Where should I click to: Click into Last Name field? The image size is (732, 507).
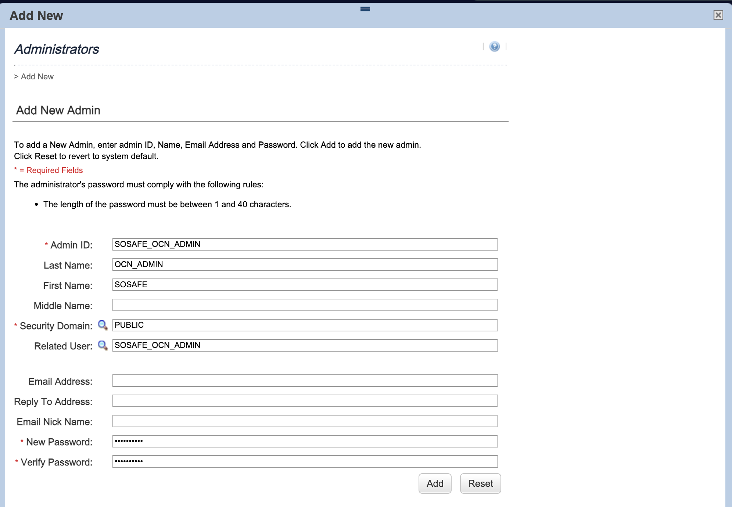[x=305, y=265]
